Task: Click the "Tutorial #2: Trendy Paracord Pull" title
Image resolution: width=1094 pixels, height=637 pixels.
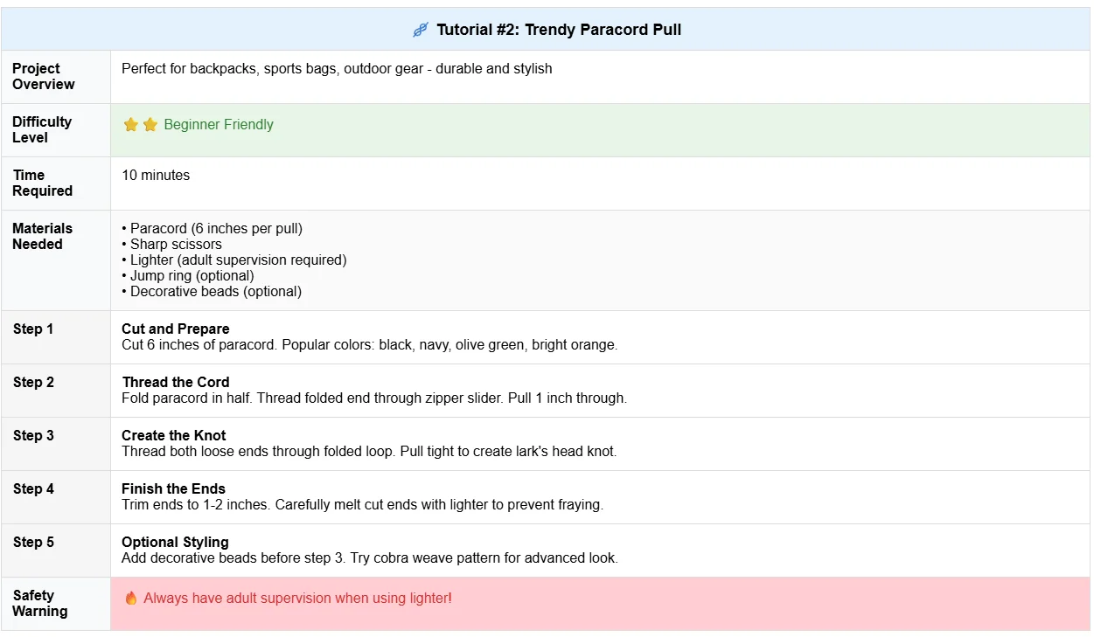Action: pyautogui.click(x=559, y=30)
